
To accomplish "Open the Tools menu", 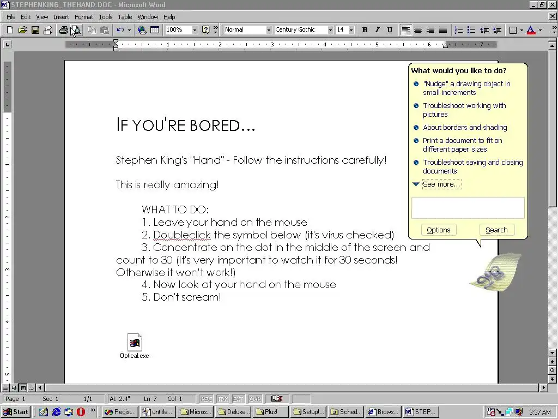I will [x=105, y=17].
